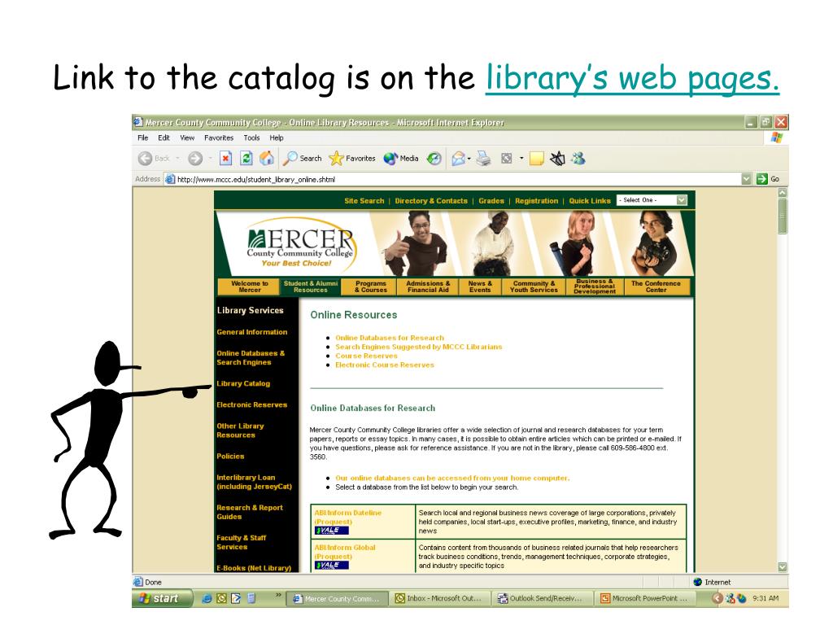The height and width of the screenshot is (625, 833).
Task: Expand the quick launch chevron
Action: (278, 595)
